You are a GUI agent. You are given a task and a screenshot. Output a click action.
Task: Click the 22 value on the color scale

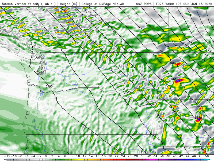(117, 156)
